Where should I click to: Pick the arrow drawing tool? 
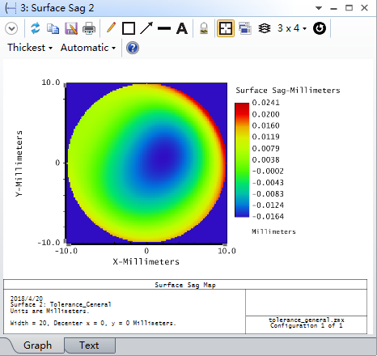coord(146,28)
